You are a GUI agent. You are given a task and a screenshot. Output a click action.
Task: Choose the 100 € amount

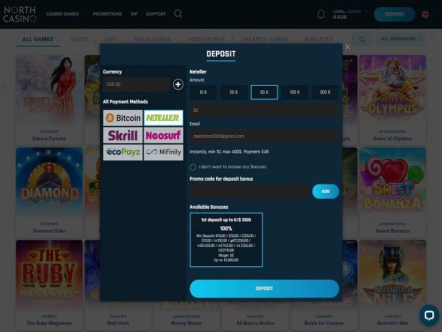click(x=294, y=92)
